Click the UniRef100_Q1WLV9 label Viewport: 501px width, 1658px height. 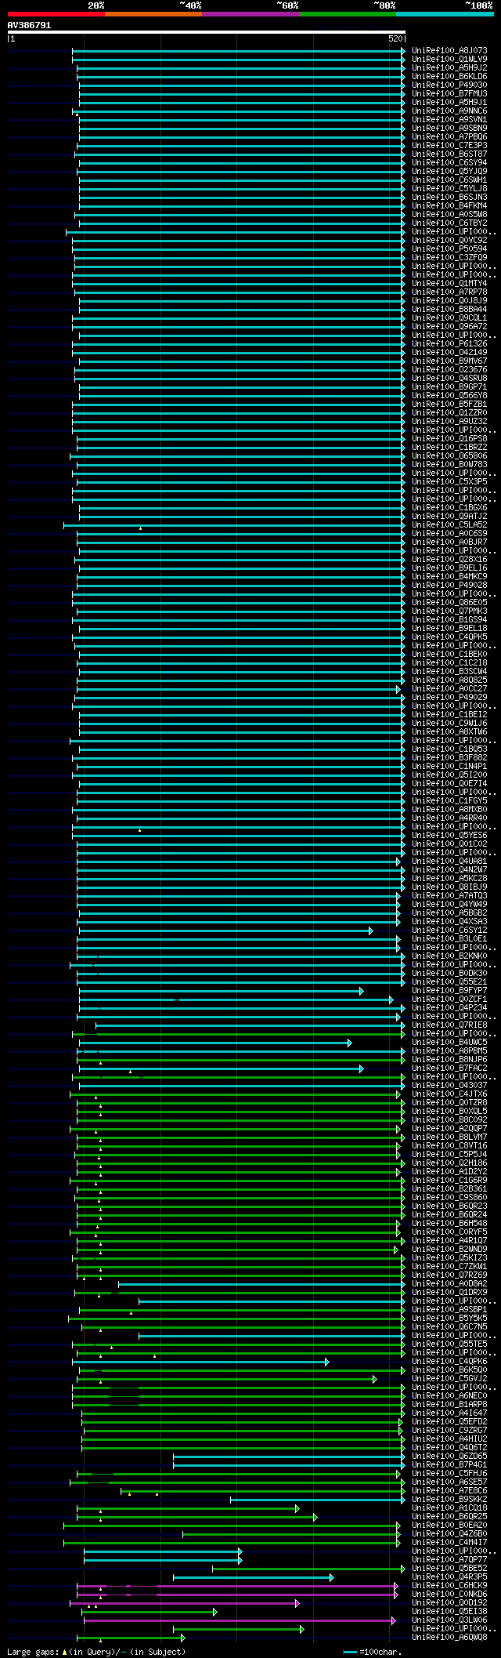tap(449, 59)
